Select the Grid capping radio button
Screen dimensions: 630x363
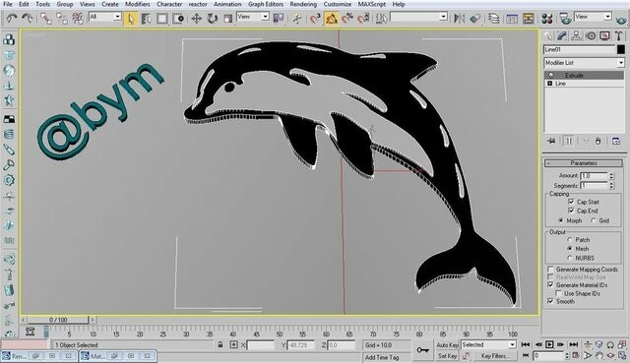(594, 220)
